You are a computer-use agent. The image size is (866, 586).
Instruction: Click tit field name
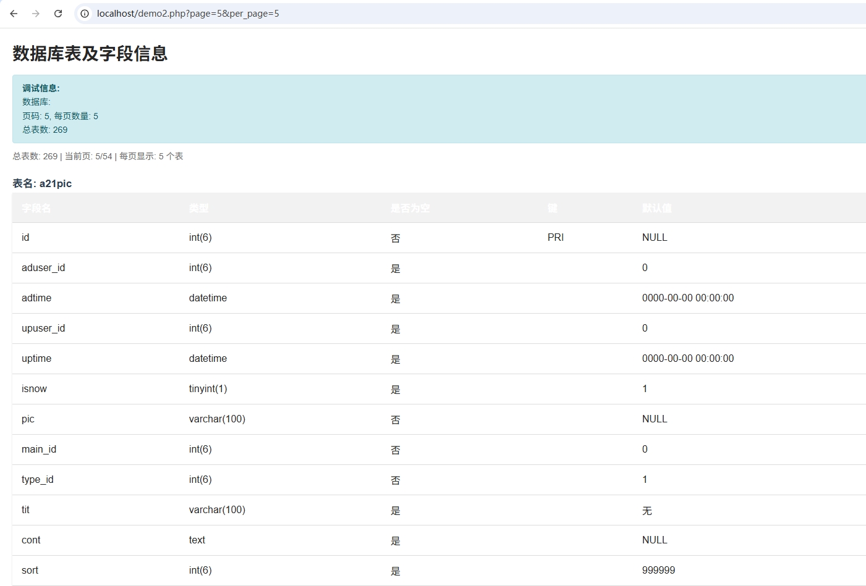click(x=25, y=510)
